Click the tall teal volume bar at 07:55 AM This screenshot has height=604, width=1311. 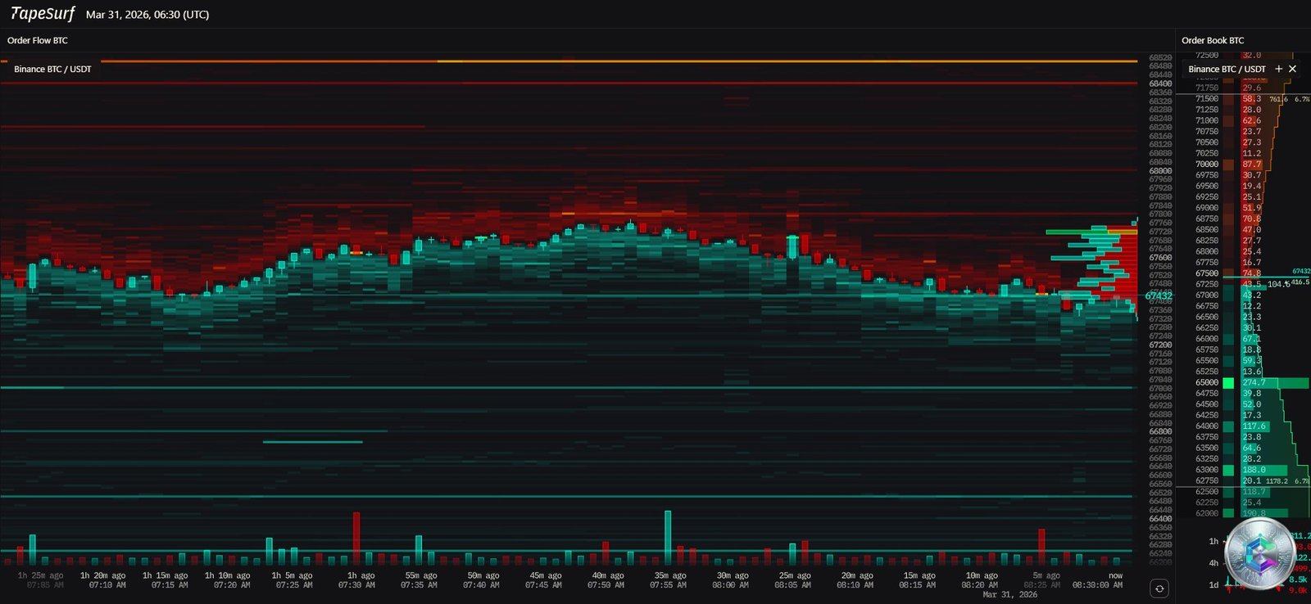[668, 538]
